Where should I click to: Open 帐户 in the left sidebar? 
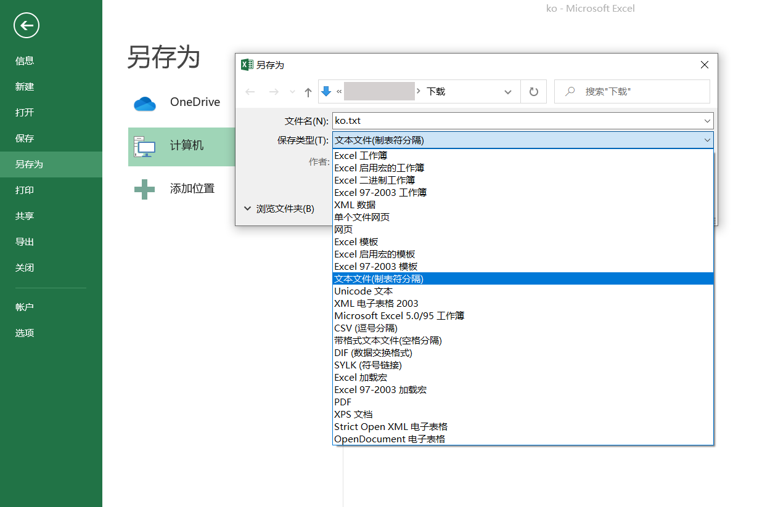(x=51, y=307)
